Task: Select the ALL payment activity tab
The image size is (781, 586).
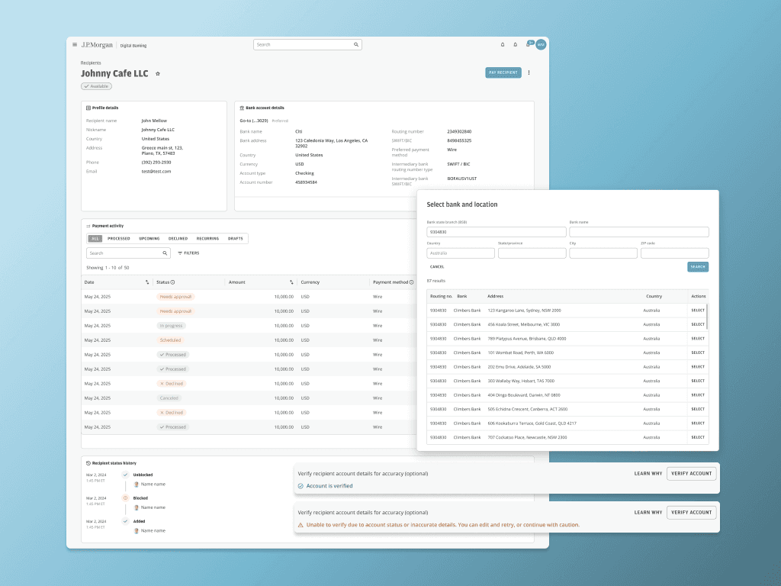Action: [x=95, y=239]
